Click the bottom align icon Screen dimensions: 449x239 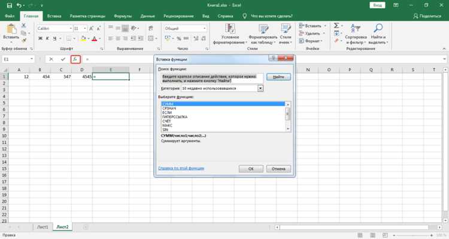125,28
